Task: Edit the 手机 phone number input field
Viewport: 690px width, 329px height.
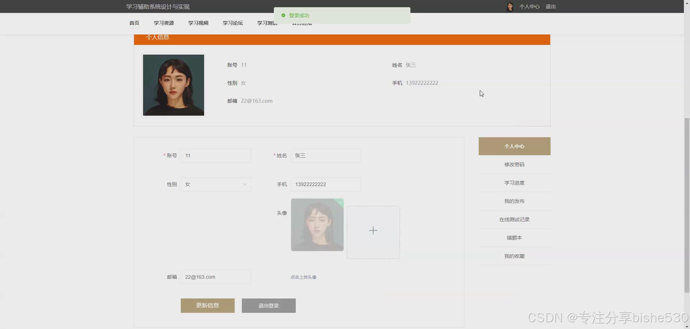Action: (x=325, y=184)
